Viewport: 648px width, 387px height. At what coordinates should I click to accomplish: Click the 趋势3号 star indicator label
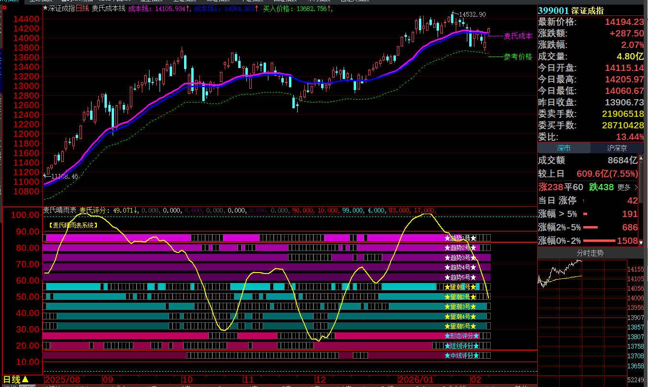[460, 258]
